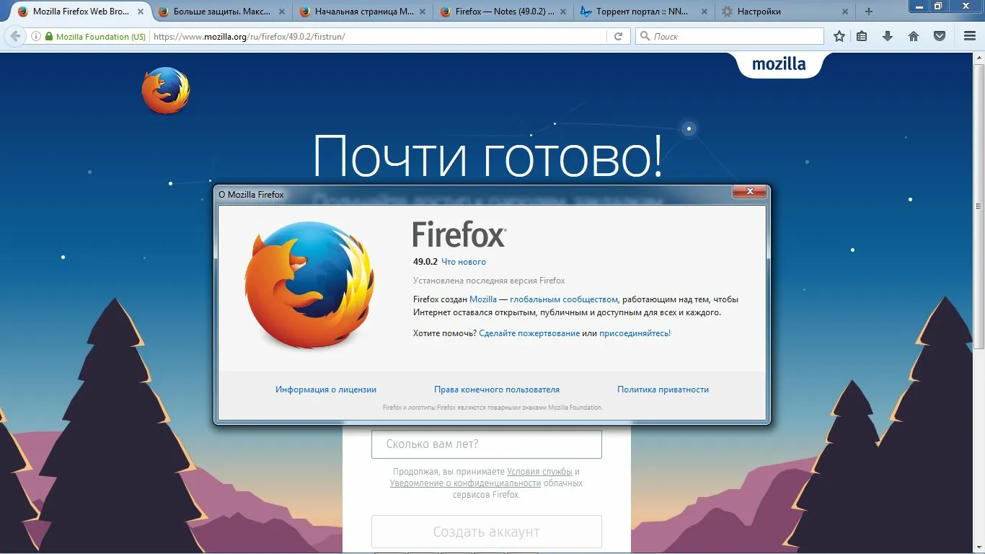Show site information icon in address bar
Screen dimensions: 985x554
coord(35,36)
